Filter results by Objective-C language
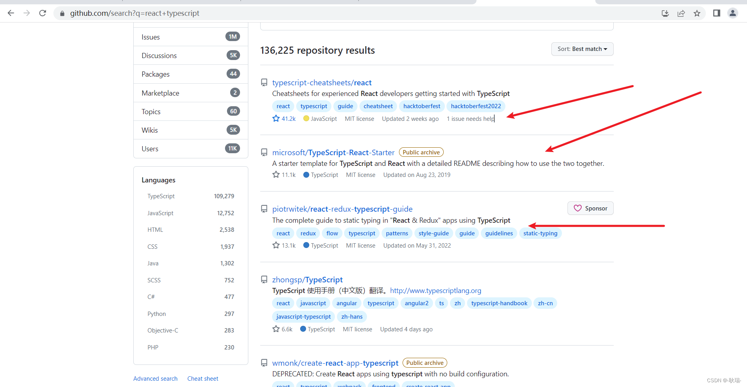The height and width of the screenshot is (387, 747). 191,331
